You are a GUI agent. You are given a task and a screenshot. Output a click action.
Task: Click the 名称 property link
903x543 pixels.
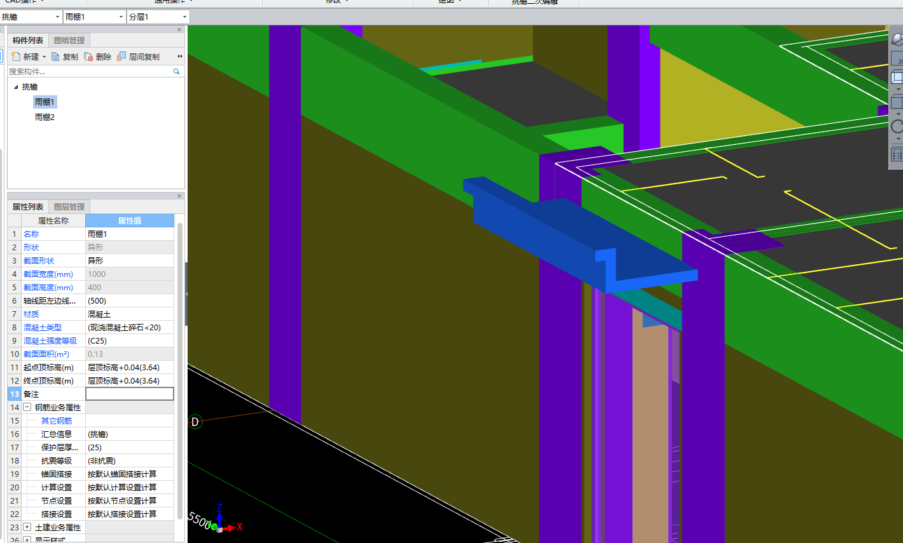[x=31, y=234]
